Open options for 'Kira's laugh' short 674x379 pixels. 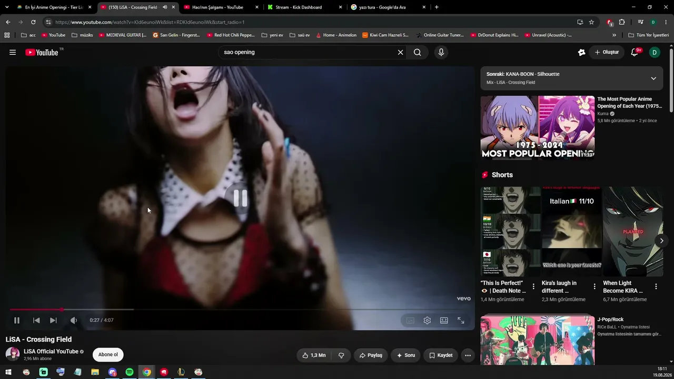coord(594,287)
